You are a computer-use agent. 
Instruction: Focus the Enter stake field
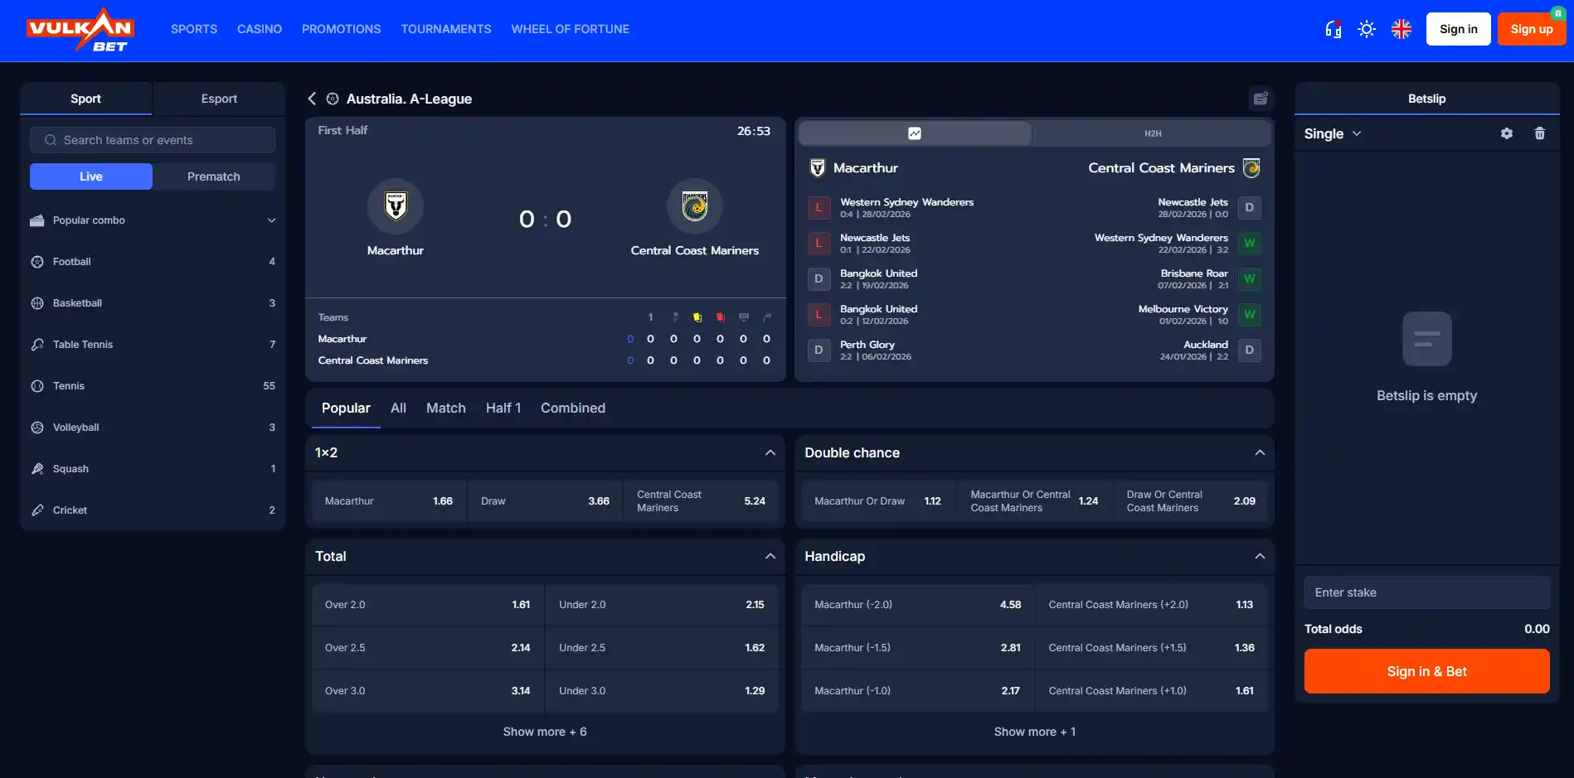pos(1426,592)
